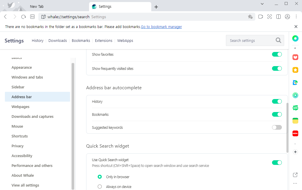Open the red NOW sidebar app

pos(295,133)
